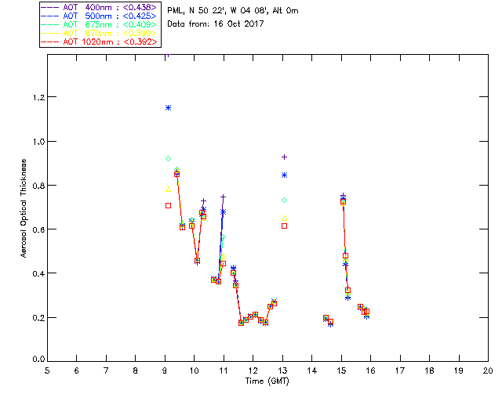Click the y-axis tick label '0.4'
Viewport: 502px width, 401px height.
coord(38,273)
